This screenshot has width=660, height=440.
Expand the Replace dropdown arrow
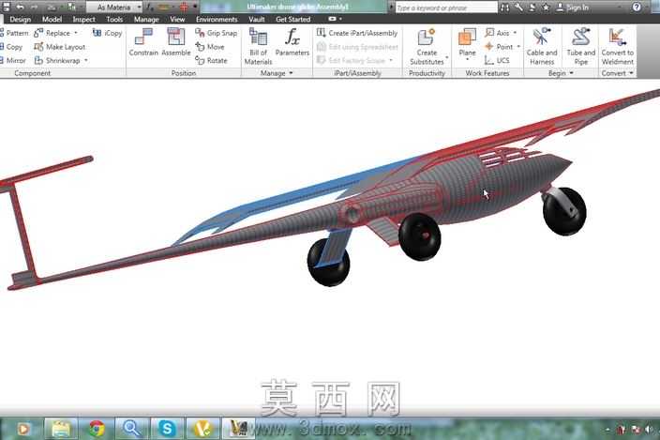76,33
